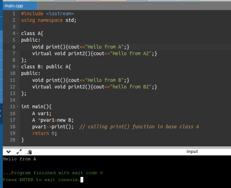
Task: Click 'Hello from A' console output
Action: [x=19, y=159]
